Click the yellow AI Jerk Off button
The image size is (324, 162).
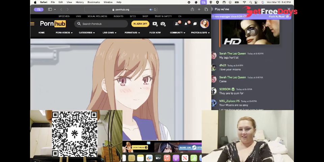(140, 24)
